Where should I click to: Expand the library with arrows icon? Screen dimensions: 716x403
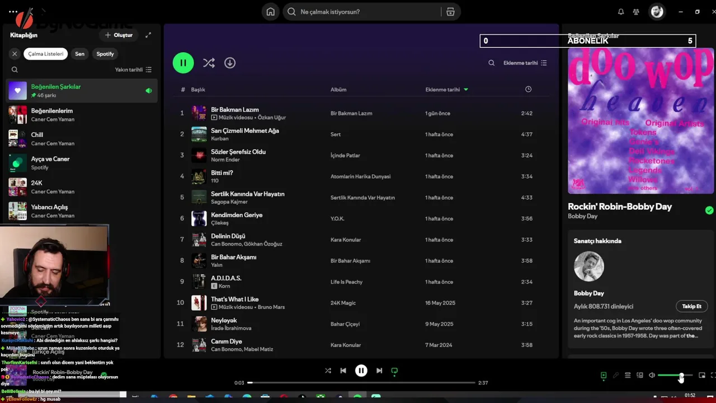click(x=148, y=35)
